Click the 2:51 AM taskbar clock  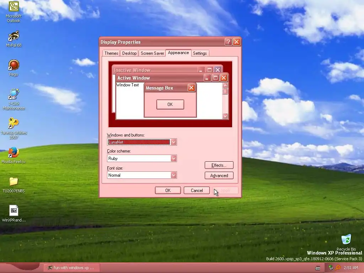[x=351, y=268]
